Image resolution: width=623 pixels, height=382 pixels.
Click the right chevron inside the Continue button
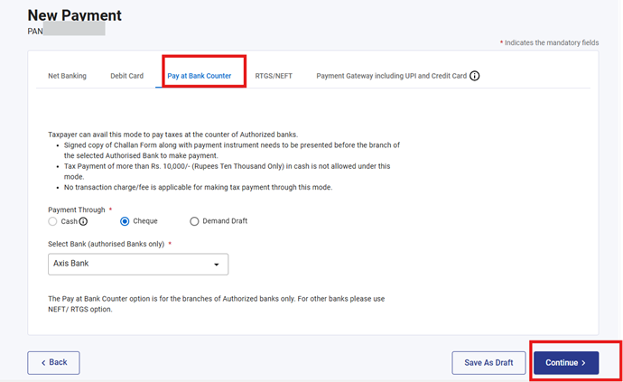click(583, 363)
